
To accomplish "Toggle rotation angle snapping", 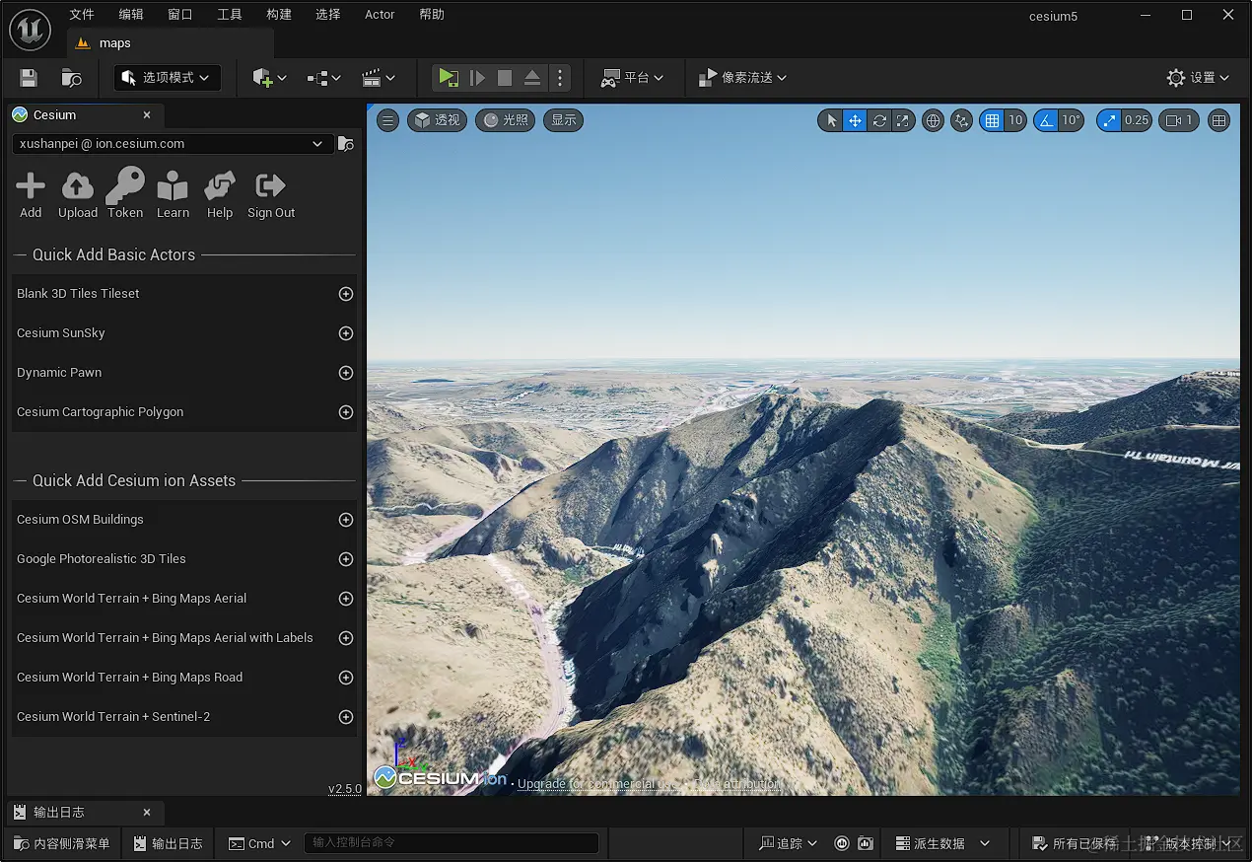I will click(x=1046, y=120).
